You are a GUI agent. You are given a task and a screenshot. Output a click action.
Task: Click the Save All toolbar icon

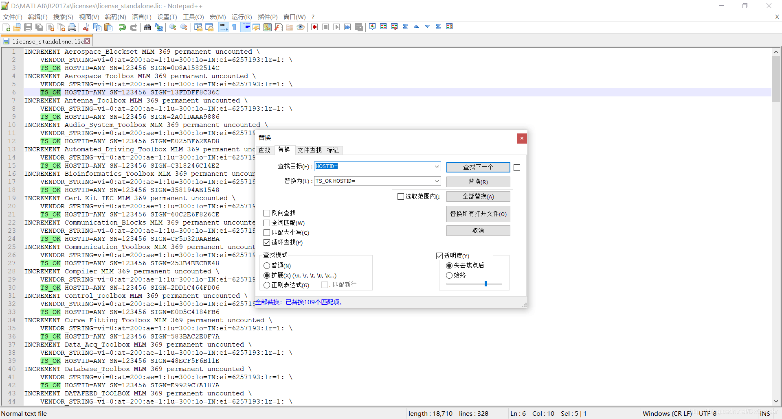[39, 27]
